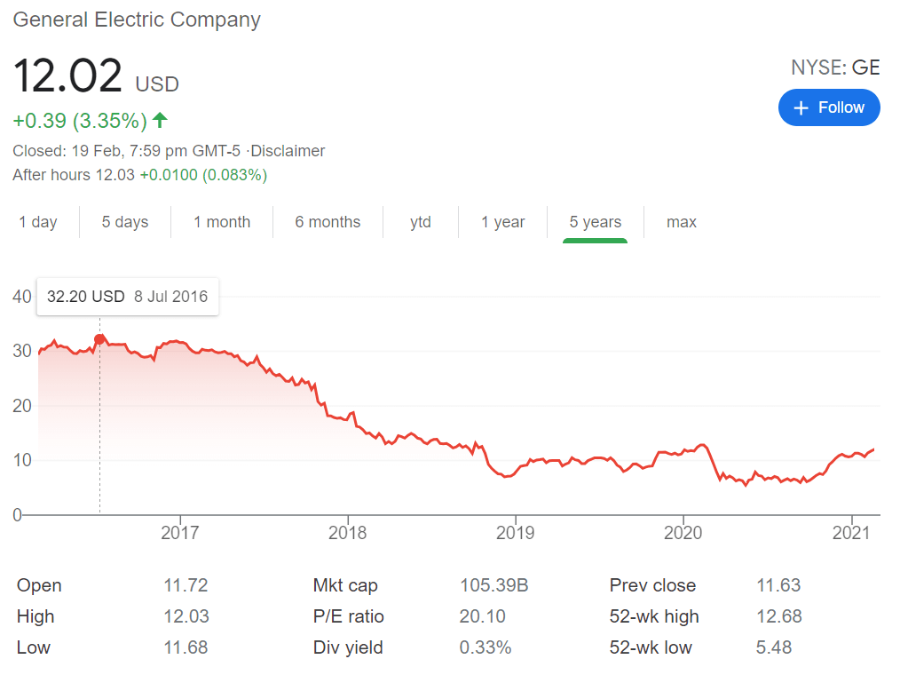Open the Disclaimer link
The height and width of the screenshot is (675, 900).
[x=288, y=151]
